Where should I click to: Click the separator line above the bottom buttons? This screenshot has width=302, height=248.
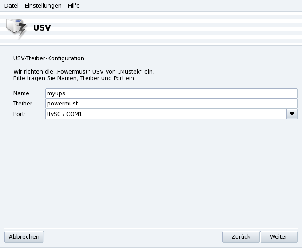[x=151, y=228]
